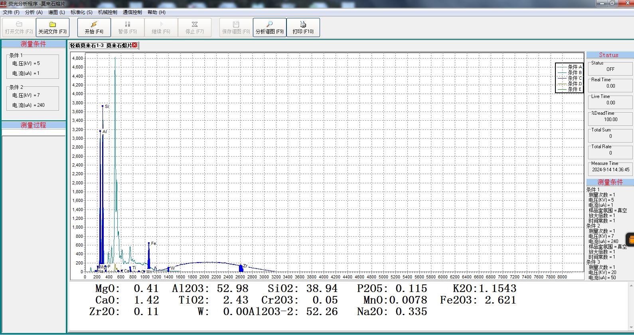634x335 pixels.
Task: Click 电流(uA) = 240 under 条件 2
Action: [x=28, y=105]
